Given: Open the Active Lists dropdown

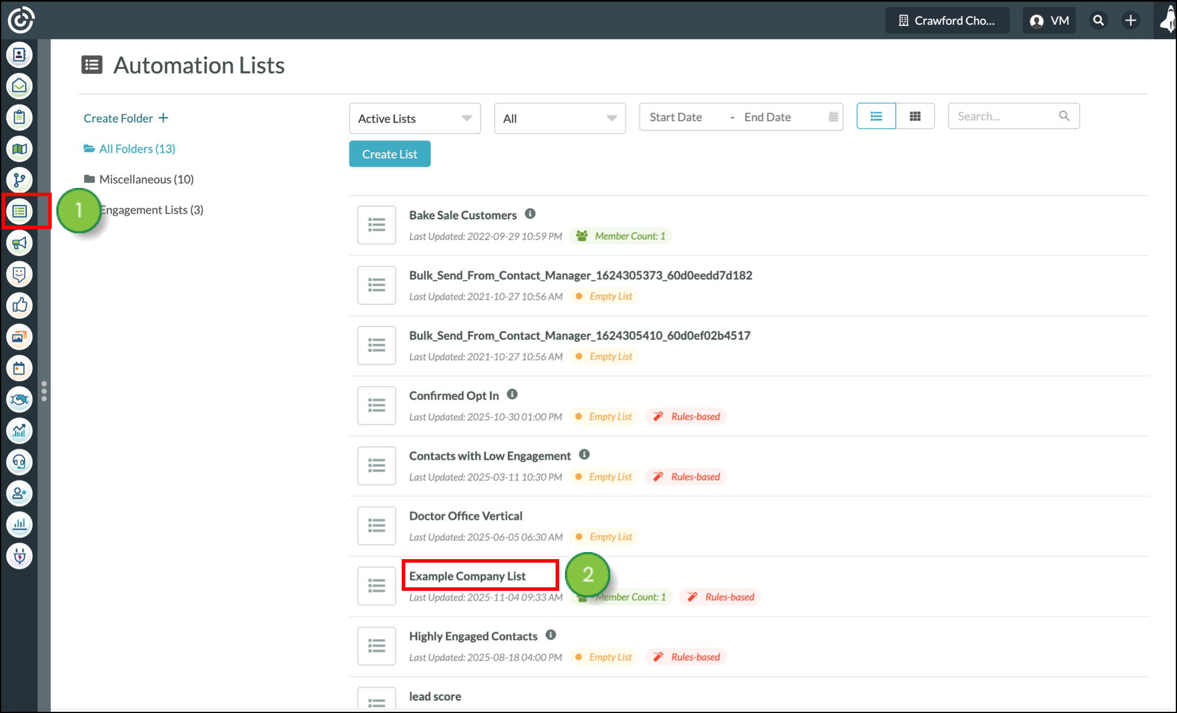Looking at the screenshot, I should pos(415,119).
